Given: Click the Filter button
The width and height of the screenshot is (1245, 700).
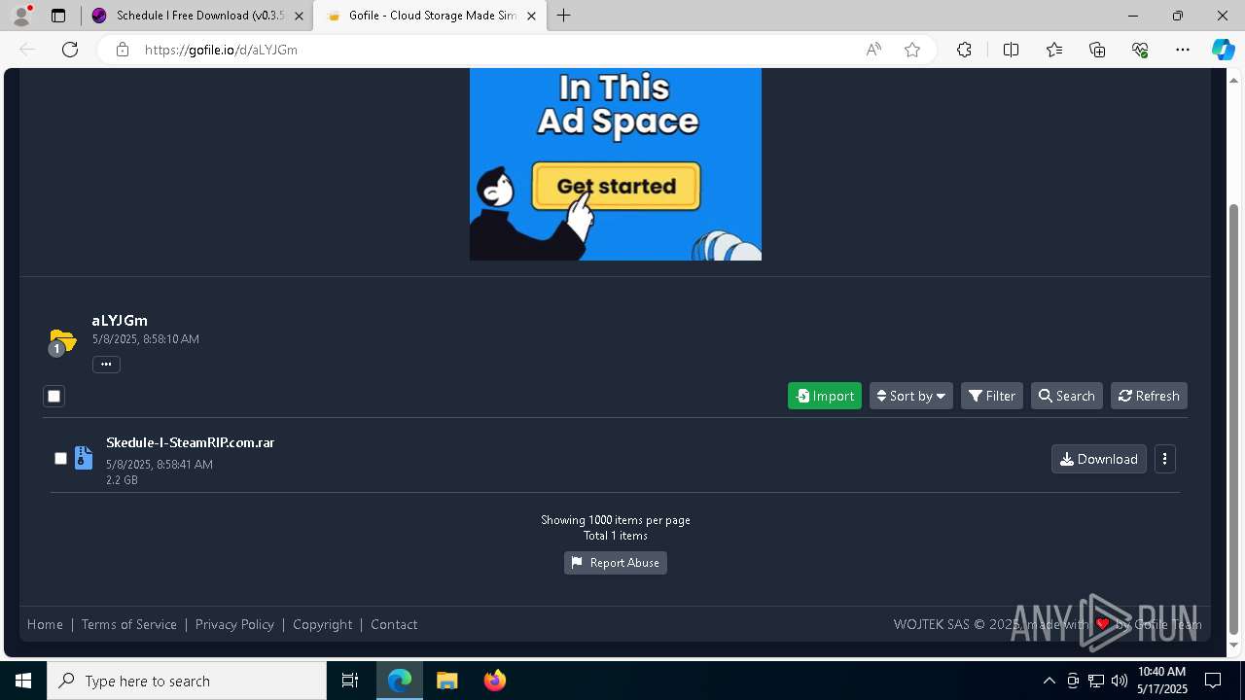Looking at the screenshot, I should click(992, 396).
